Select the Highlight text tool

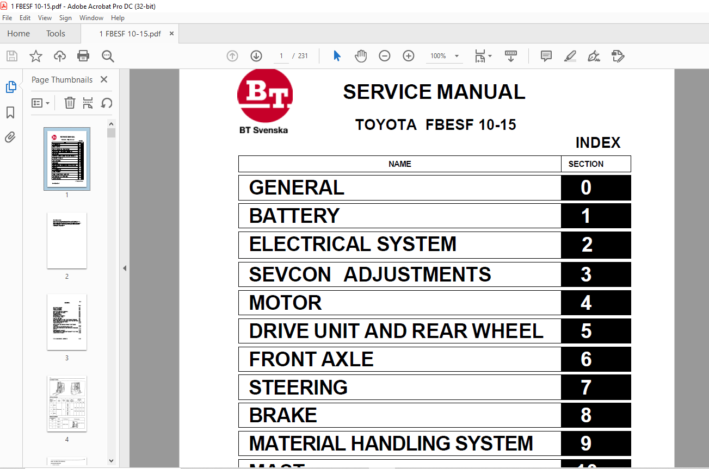pos(570,56)
